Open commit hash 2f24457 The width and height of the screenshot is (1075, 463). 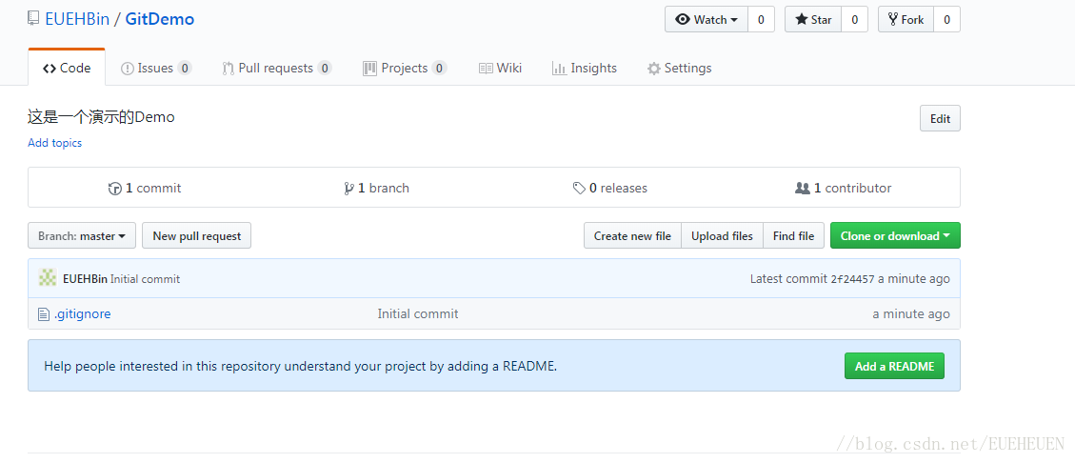852,279
